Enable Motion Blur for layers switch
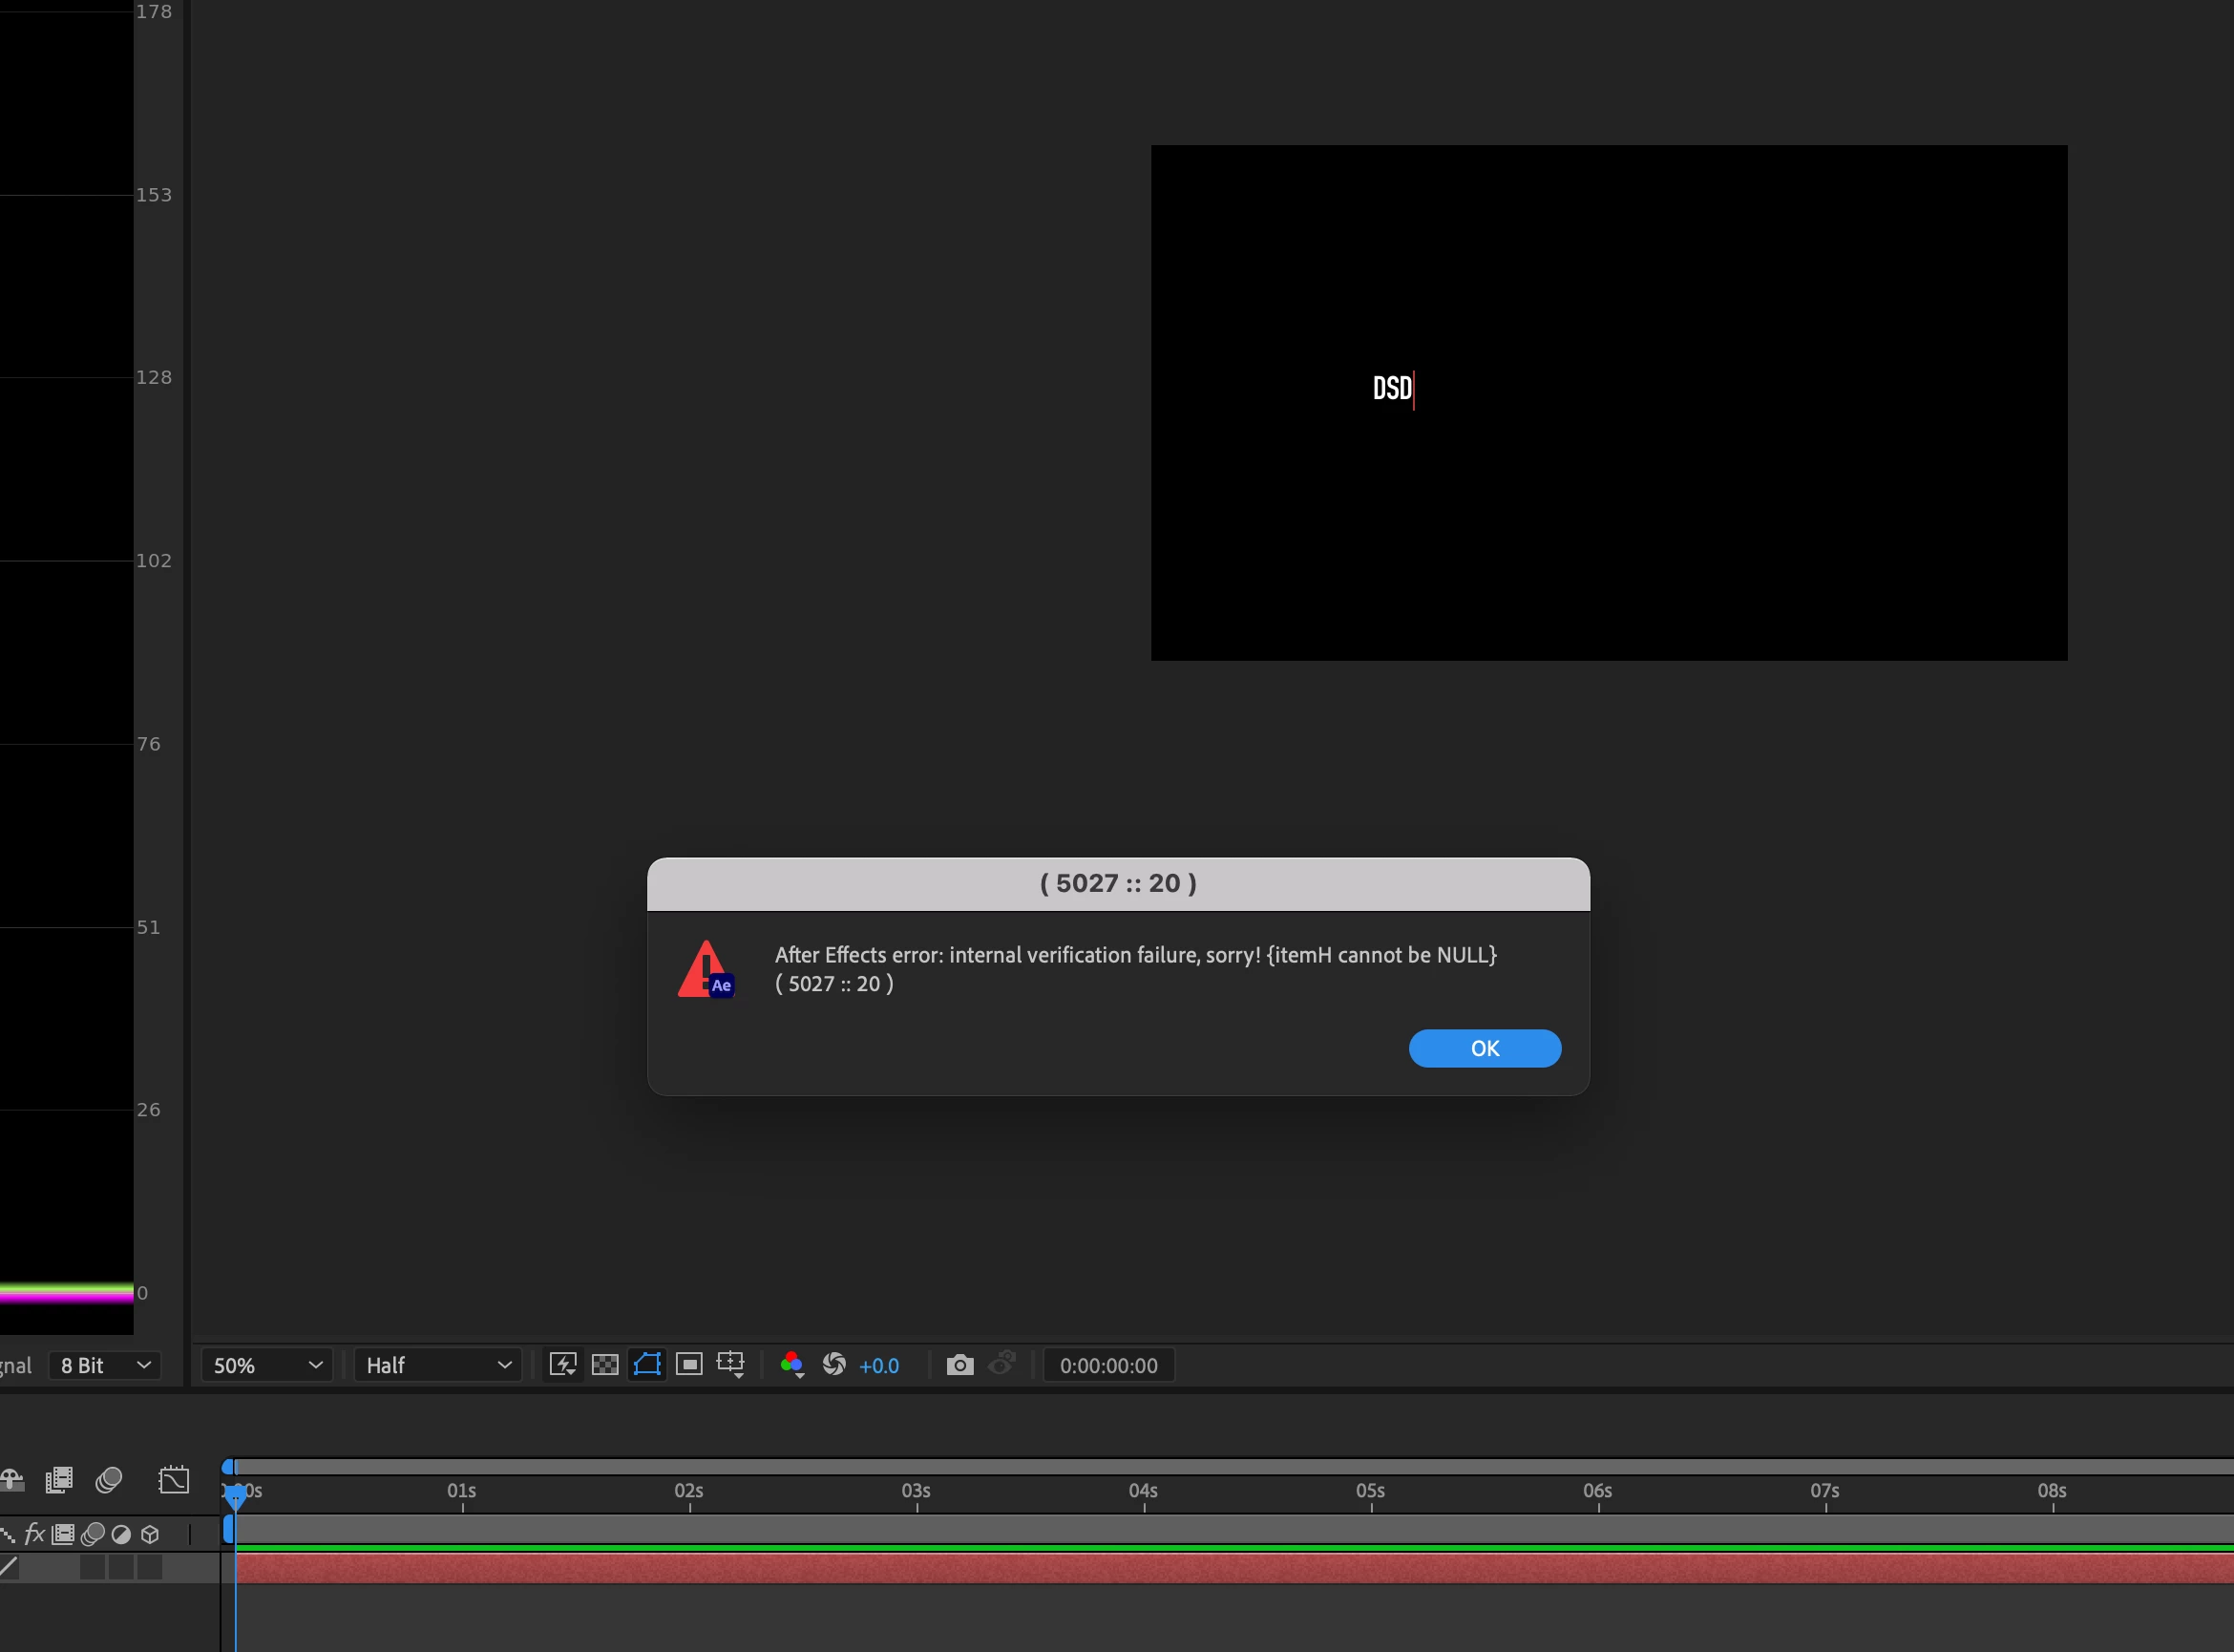The image size is (2234, 1652). click(x=109, y=1480)
